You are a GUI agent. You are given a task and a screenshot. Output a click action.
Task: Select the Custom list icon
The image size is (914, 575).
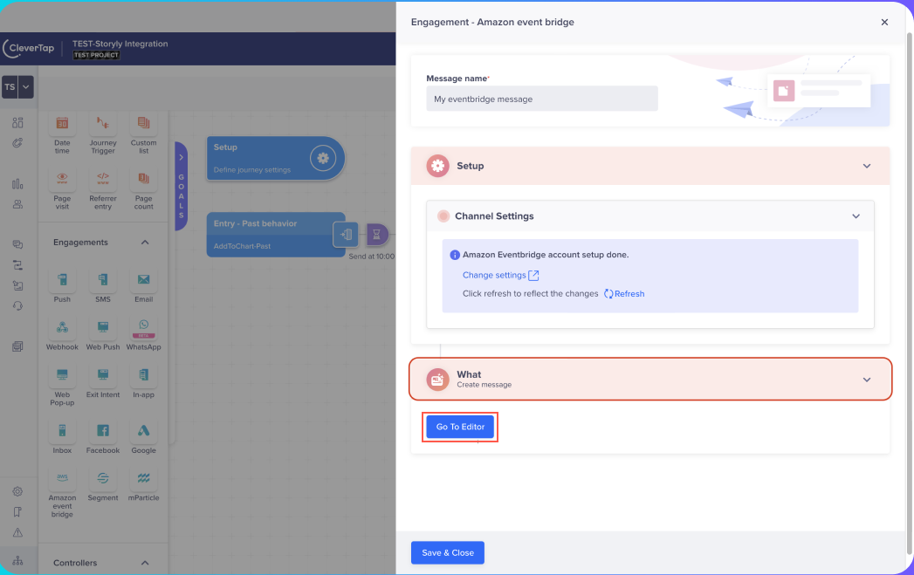coord(143,124)
